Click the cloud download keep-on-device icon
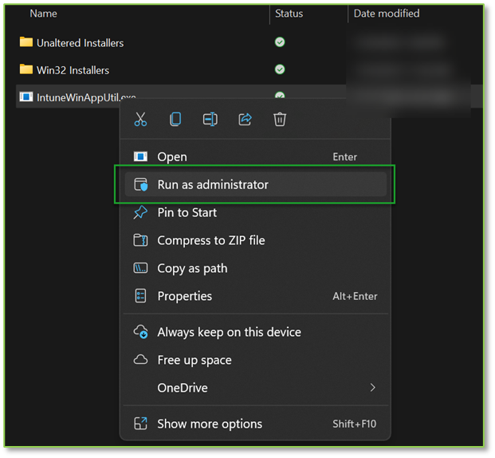495x458 pixels. (140, 332)
